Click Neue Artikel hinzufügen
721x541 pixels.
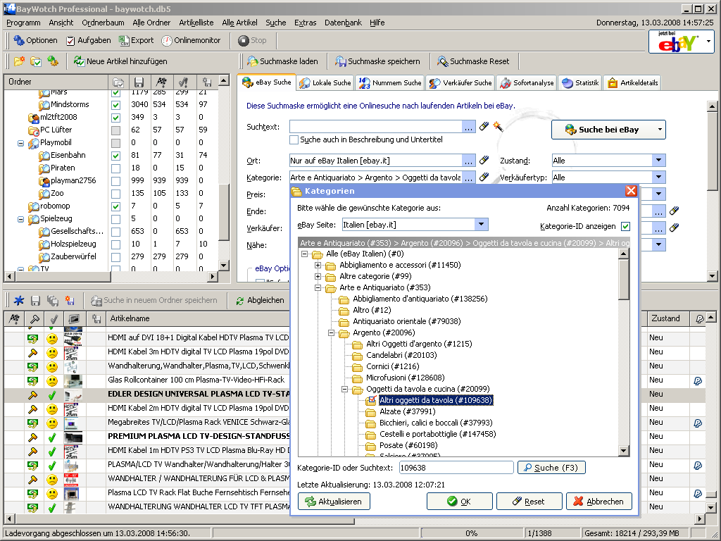[x=120, y=61]
